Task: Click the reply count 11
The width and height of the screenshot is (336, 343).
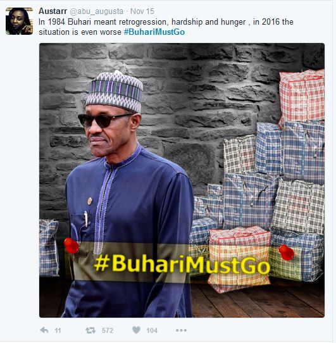Action: pyautogui.click(x=58, y=330)
